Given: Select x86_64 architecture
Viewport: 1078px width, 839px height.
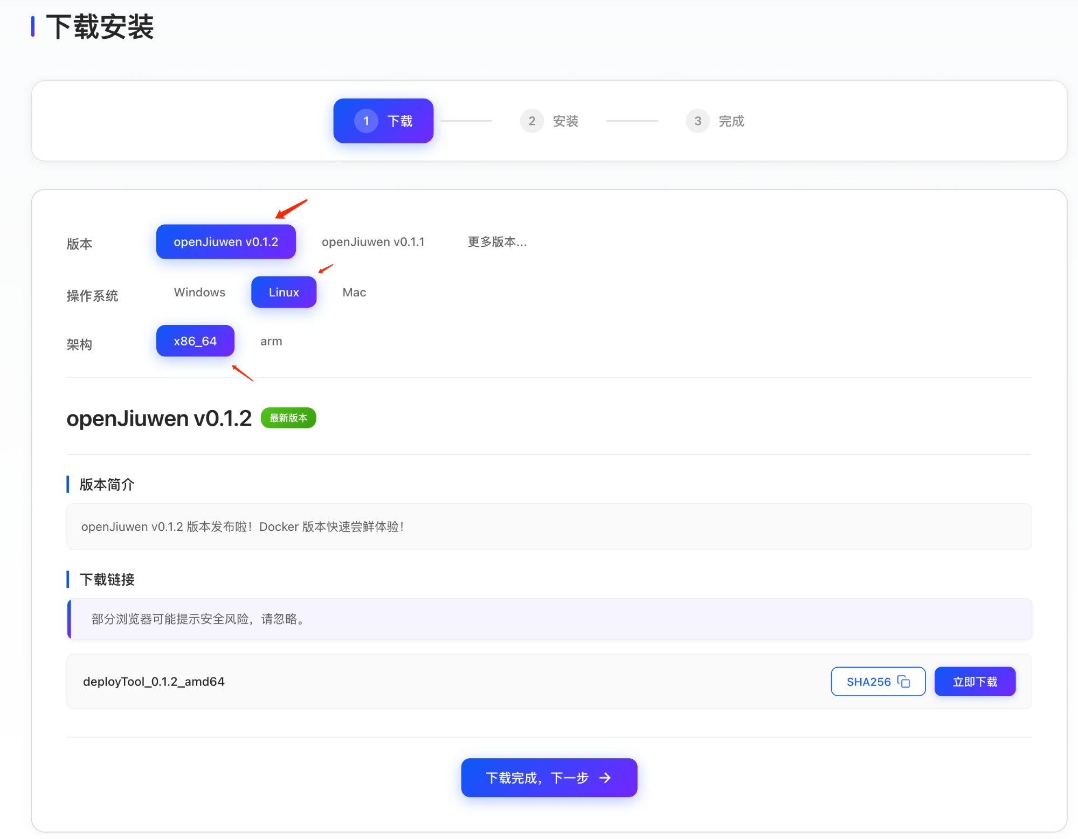Looking at the screenshot, I should 195,341.
